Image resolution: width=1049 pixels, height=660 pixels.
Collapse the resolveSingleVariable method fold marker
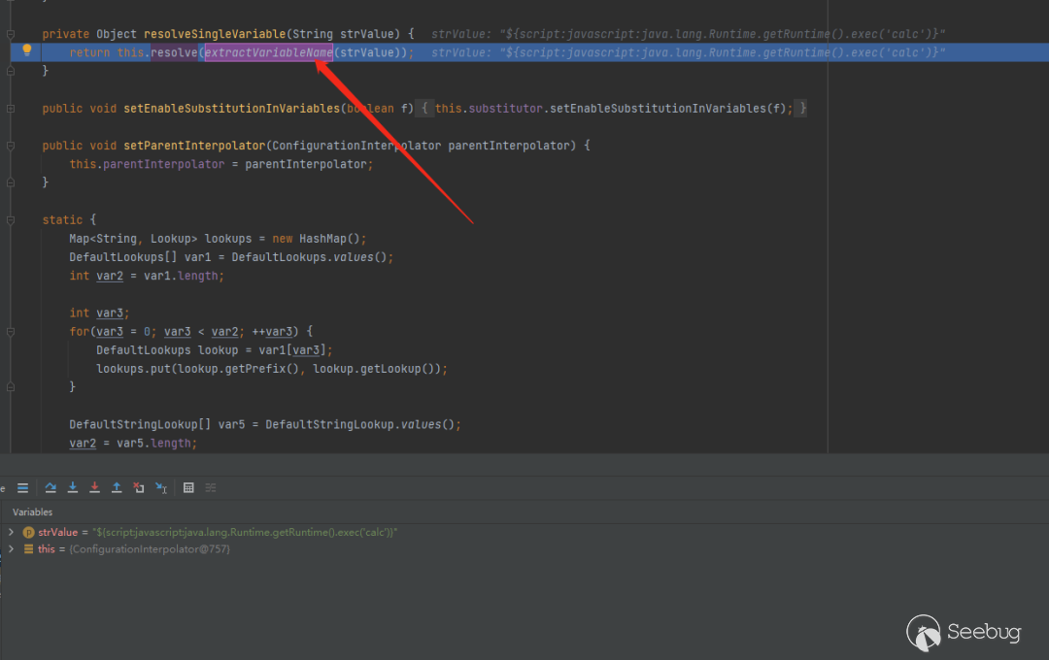point(11,34)
